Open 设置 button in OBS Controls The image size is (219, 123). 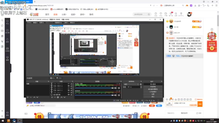tap(153, 94)
